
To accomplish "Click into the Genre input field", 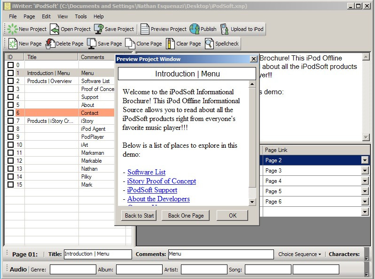I will coord(73,270).
